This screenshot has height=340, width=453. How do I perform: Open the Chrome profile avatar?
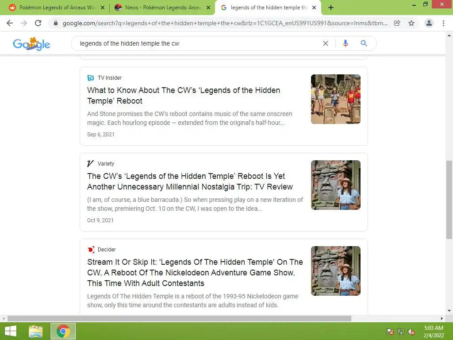[x=429, y=23]
